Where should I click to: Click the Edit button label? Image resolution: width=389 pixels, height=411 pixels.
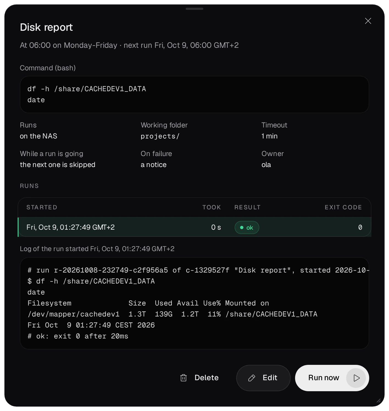[x=270, y=378]
